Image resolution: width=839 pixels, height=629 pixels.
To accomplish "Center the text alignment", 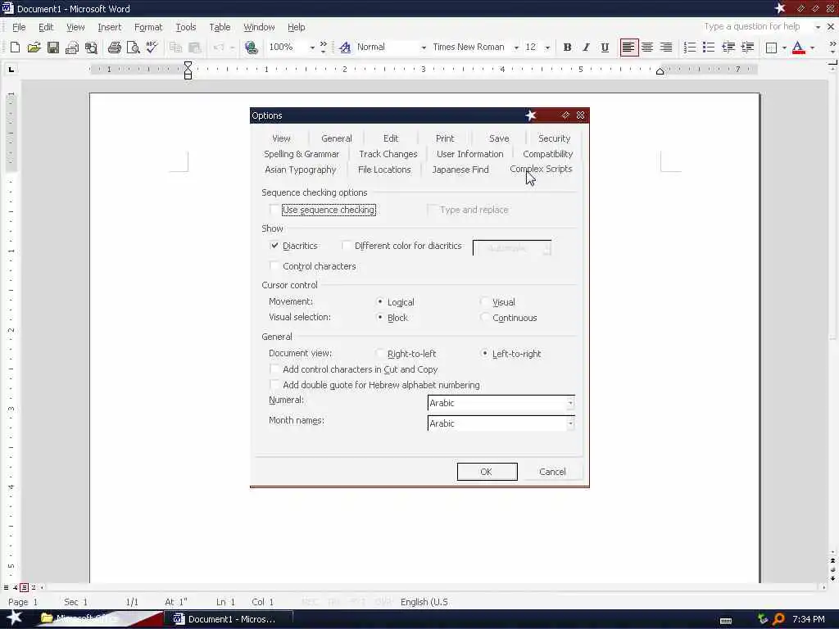I will tap(647, 48).
